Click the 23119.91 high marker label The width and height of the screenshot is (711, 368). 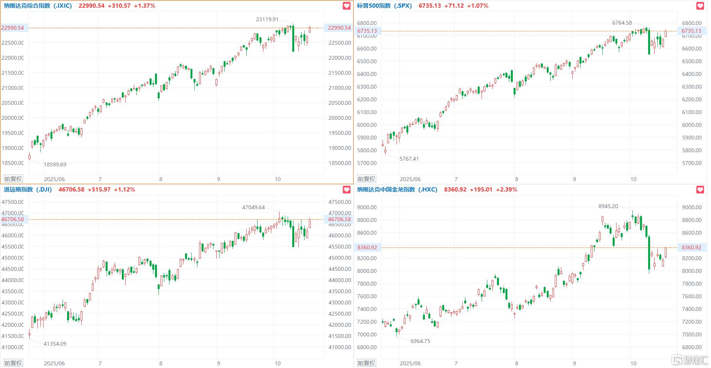pyautogui.click(x=267, y=19)
